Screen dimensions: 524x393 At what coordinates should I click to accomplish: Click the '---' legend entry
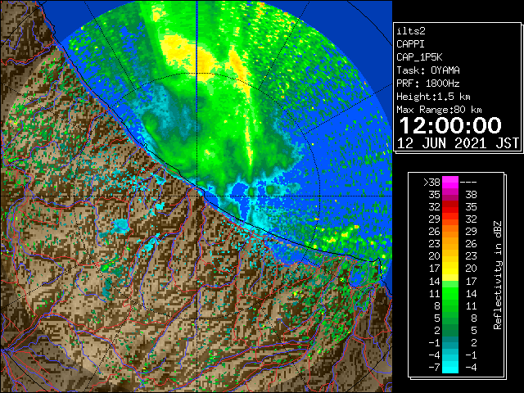tap(468, 183)
